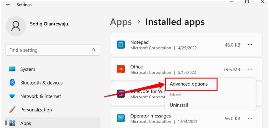Click the Network Wi-Fi icon in sidebar
The height and width of the screenshot is (129, 269).
(x=12, y=96)
